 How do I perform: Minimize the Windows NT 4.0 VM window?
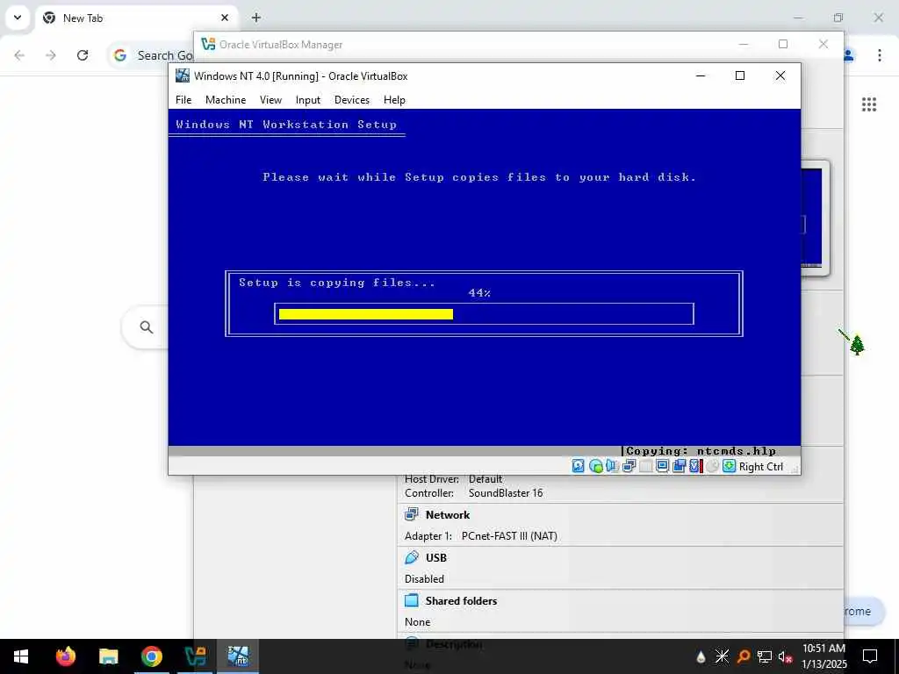(700, 75)
